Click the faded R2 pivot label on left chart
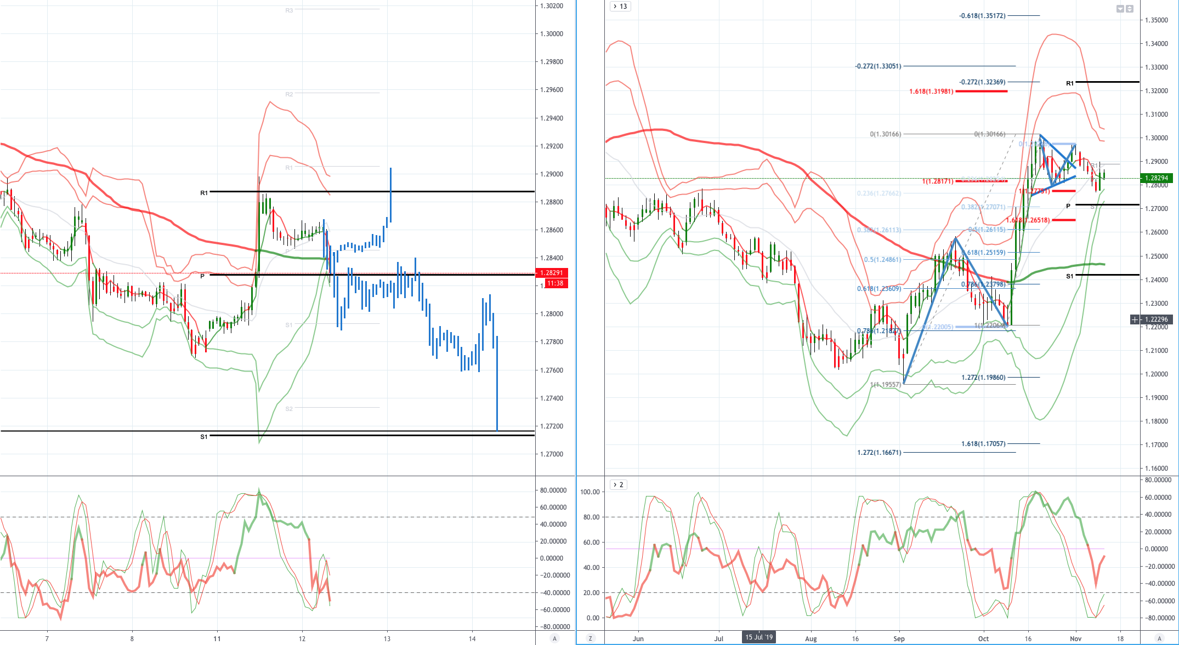 click(x=289, y=94)
